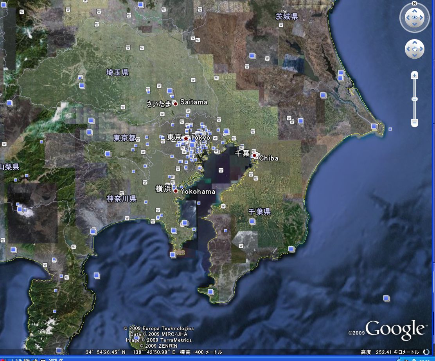The width and height of the screenshot is (435, 361).
Task: Click the 横浜 Japanese city label
Action: (163, 189)
